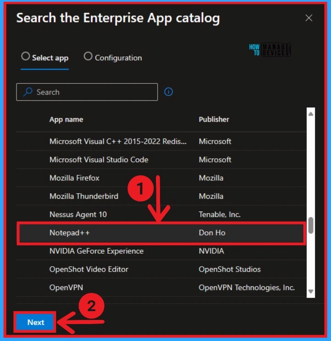
Task: Click the magnifier search icon
Action: 28,92
